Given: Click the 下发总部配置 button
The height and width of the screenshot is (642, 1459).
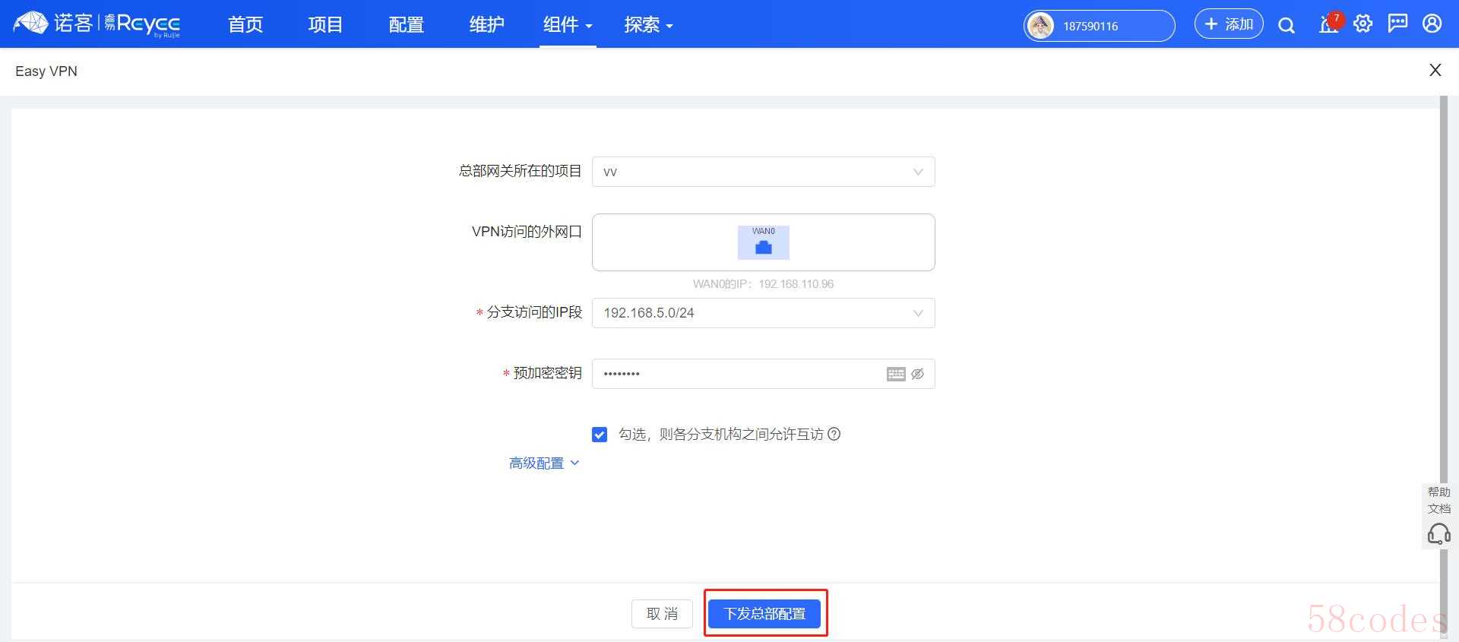Looking at the screenshot, I should pyautogui.click(x=764, y=614).
